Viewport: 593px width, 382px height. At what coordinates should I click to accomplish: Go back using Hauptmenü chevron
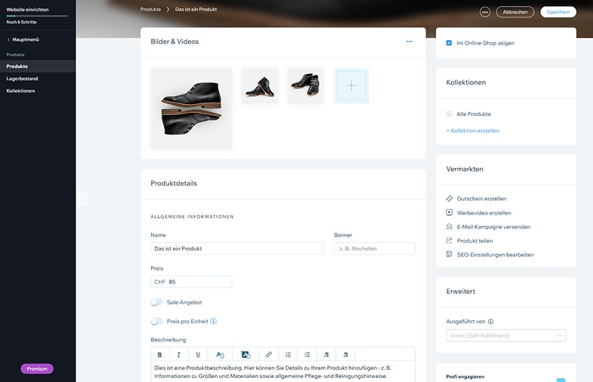(9, 39)
